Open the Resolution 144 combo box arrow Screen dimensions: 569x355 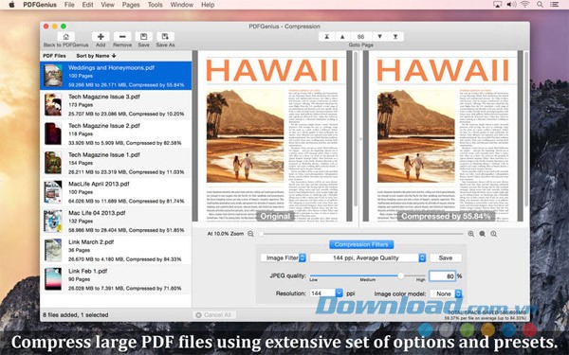(x=339, y=293)
